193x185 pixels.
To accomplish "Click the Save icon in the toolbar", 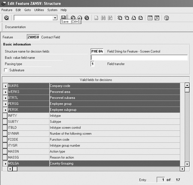I will click(x=63, y=17).
